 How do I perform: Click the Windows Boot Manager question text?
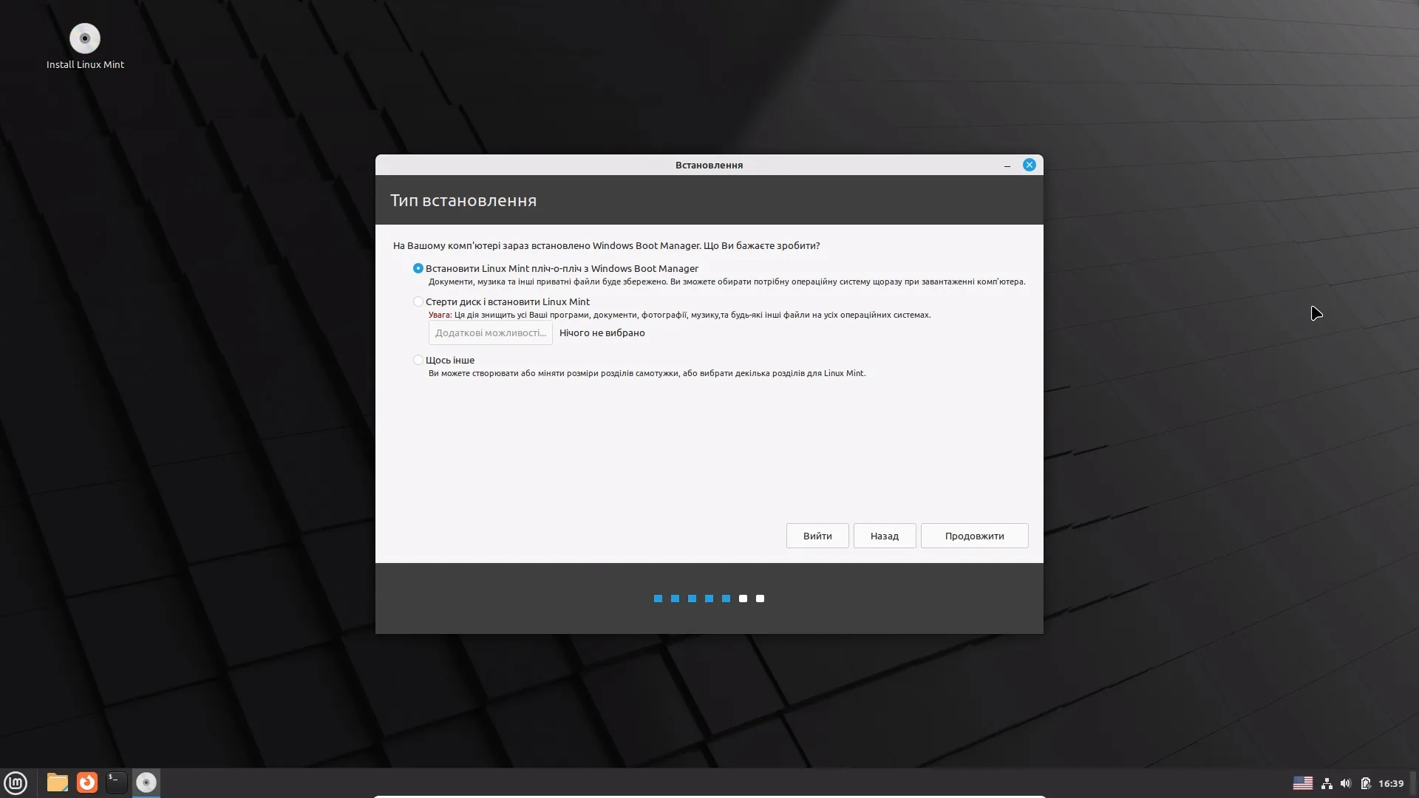[606, 245]
